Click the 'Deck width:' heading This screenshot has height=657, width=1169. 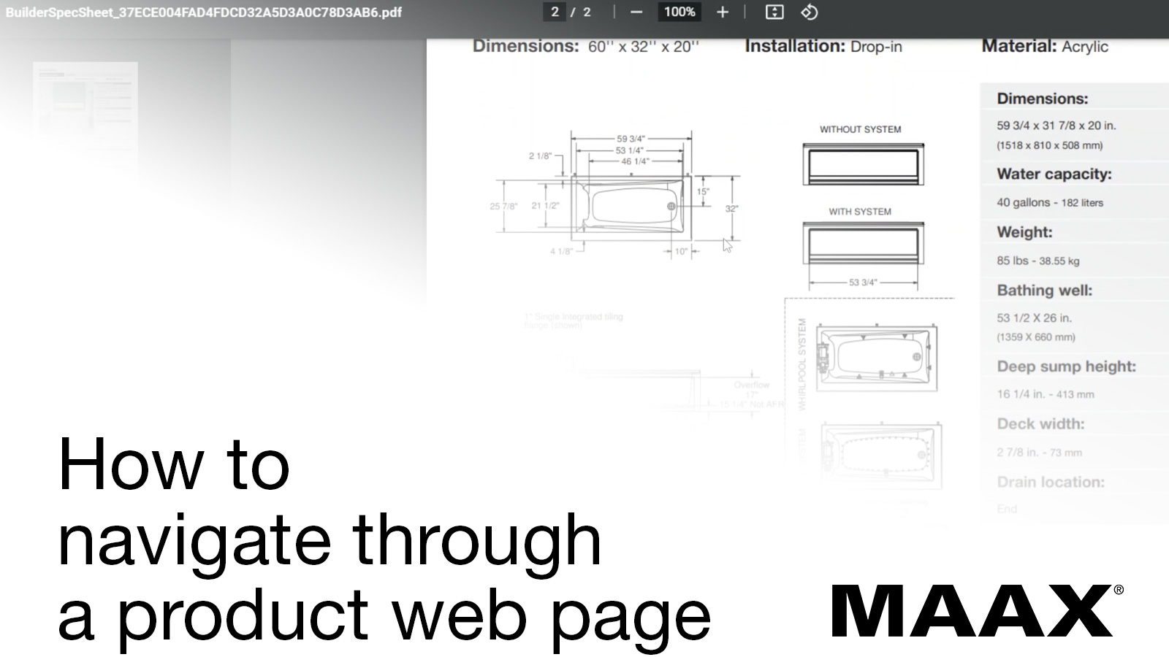point(1040,424)
